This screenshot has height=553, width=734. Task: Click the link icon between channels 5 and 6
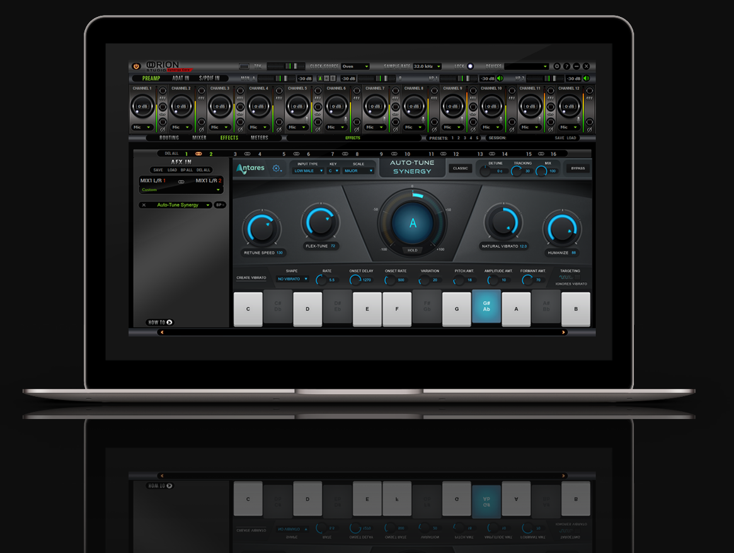click(296, 154)
